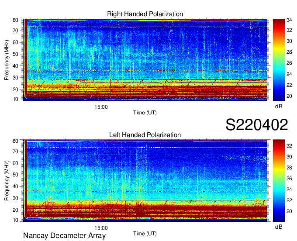
Task: Click the S220402 identifier text
Action: click(x=257, y=125)
